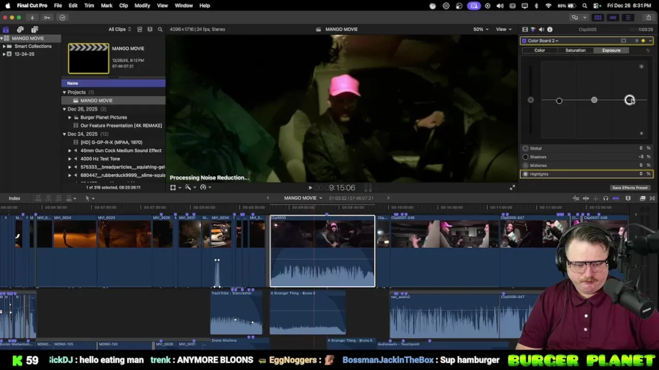
Task: Play the viewer with the play button
Action: 310,188
